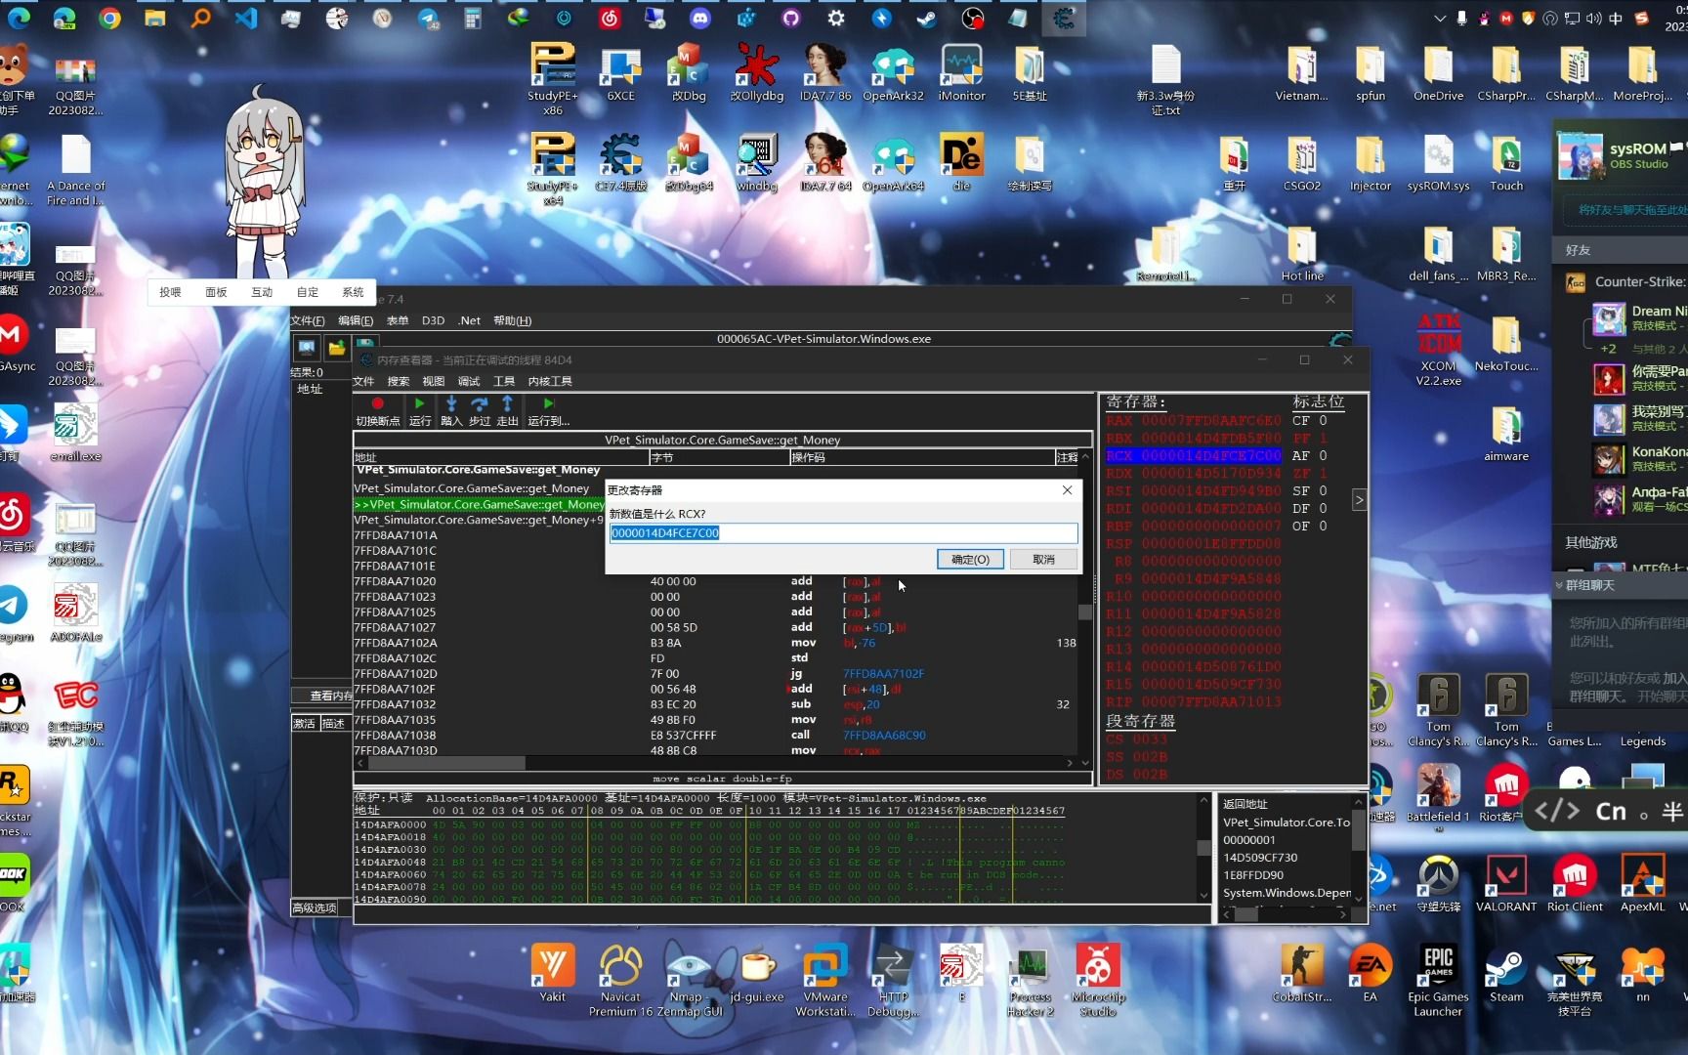Open the StudyPE+ x86 desktop shortcut

point(553,79)
